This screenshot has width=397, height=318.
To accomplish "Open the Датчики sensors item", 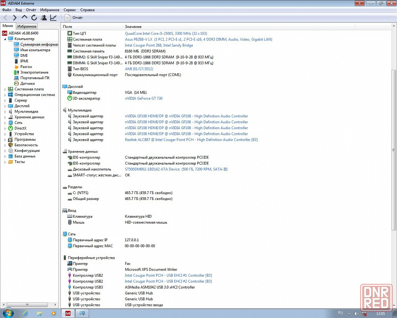I will click(27, 83).
